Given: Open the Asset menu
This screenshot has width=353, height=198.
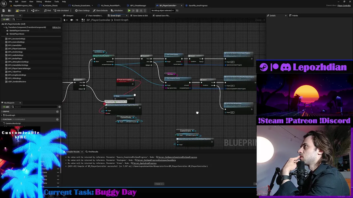Looking at the screenshot, I should coord(24,2).
